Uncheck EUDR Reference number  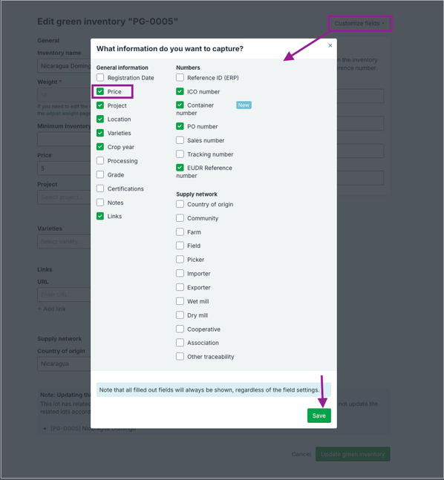pyautogui.click(x=180, y=168)
